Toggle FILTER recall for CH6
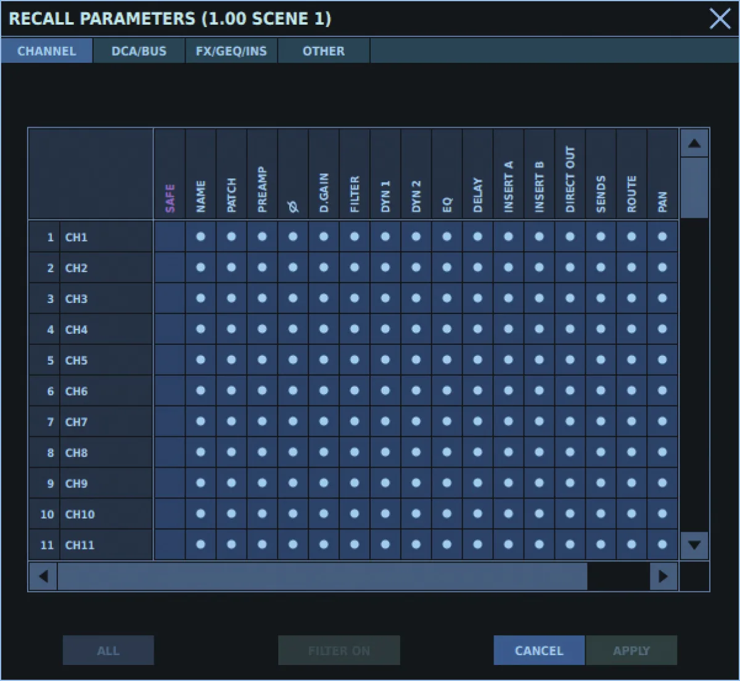740x681 pixels. pyautogui.click(x=355, y=391)
